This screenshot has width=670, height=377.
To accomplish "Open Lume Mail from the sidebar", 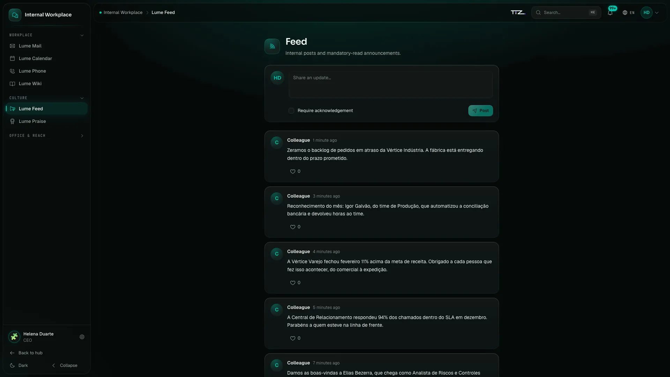I will (46, 46).
